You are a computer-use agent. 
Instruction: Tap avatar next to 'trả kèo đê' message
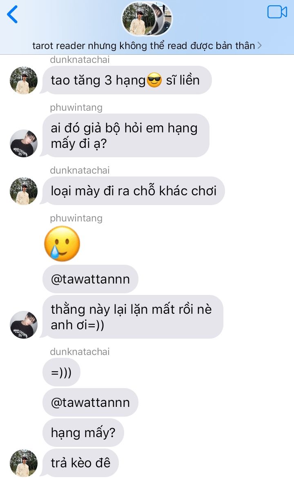pos(24,463)
